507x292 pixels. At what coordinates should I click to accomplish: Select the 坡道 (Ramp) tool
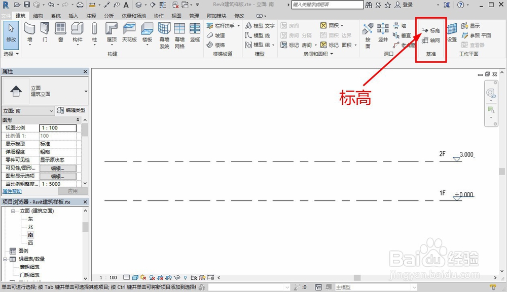216,35
